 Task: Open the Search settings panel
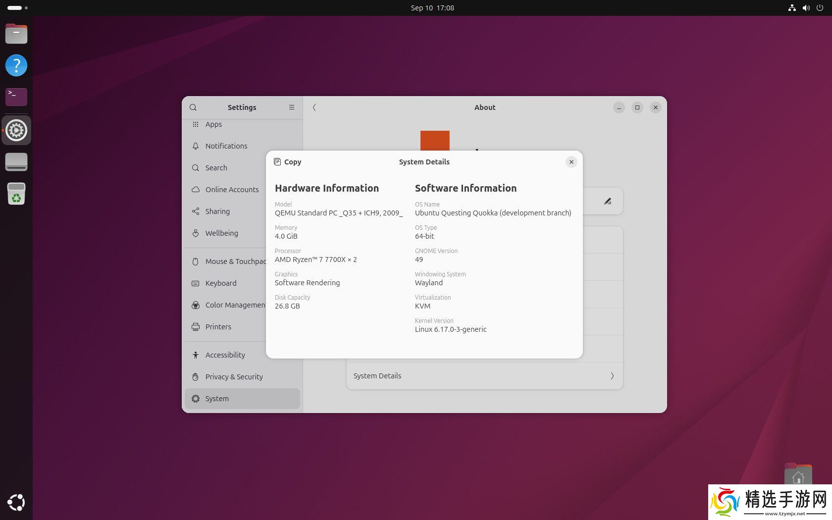coord(216,168)
